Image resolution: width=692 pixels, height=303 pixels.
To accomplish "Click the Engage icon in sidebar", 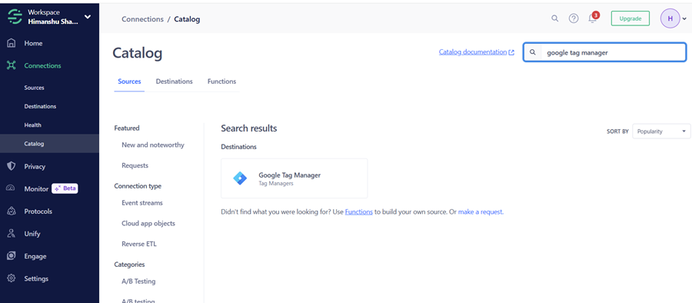I will coord(12,256).
